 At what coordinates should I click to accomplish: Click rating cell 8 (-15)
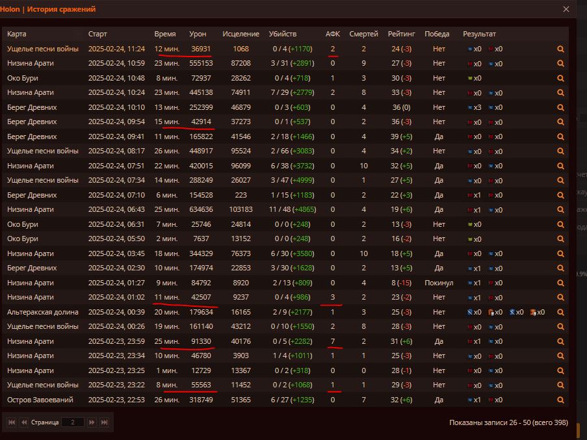click(401, 283)
